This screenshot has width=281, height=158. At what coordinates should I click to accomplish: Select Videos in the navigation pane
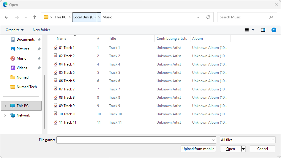22,68
